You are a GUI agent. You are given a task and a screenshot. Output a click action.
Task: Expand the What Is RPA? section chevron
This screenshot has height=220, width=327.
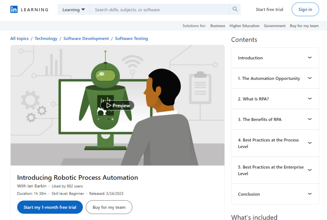click(310, 98)
